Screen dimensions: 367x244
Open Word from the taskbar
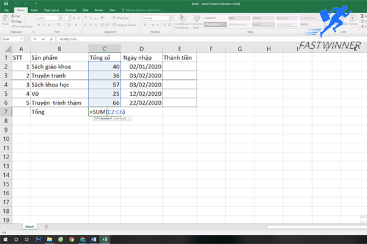click(94, 239)
